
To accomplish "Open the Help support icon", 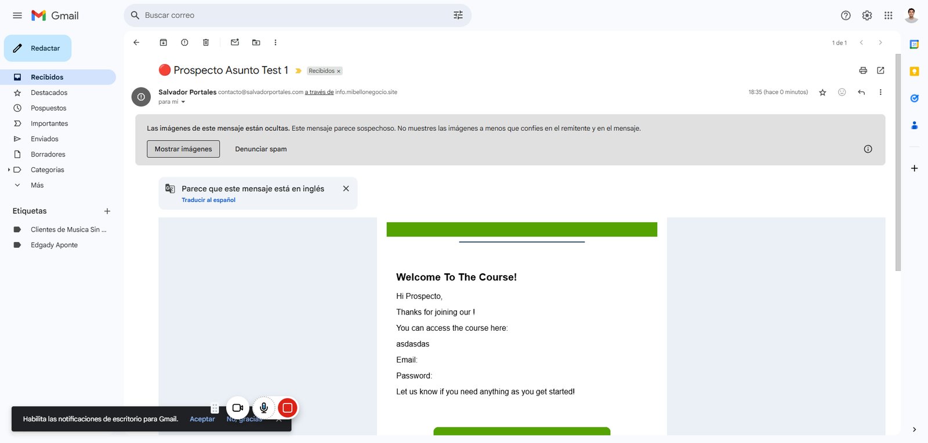I will 846,16.
